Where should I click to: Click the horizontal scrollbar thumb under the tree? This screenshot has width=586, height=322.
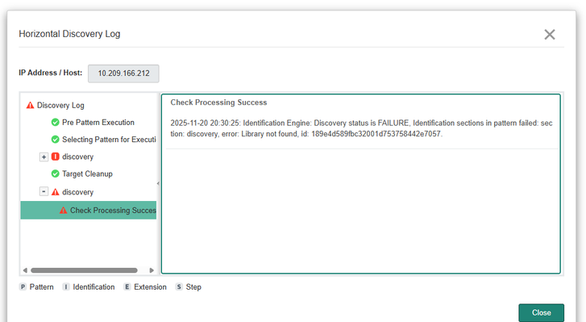[84, 270]
